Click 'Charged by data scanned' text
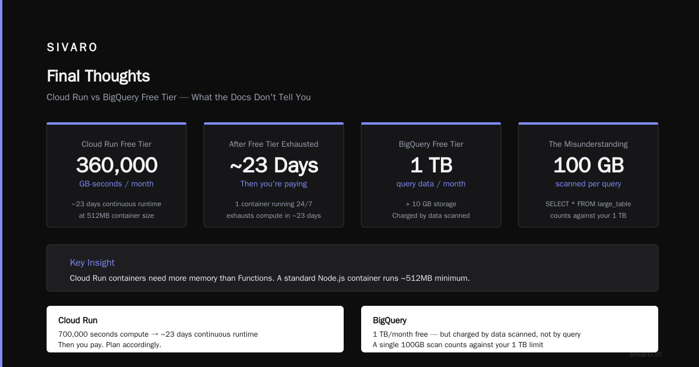Image resolution: width=699 pixels, height=367 pixels. [431, 216]
